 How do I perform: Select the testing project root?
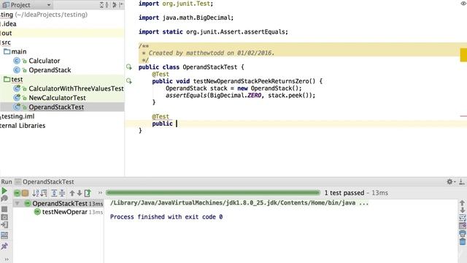pyautogui.click(x=44, y=15)
